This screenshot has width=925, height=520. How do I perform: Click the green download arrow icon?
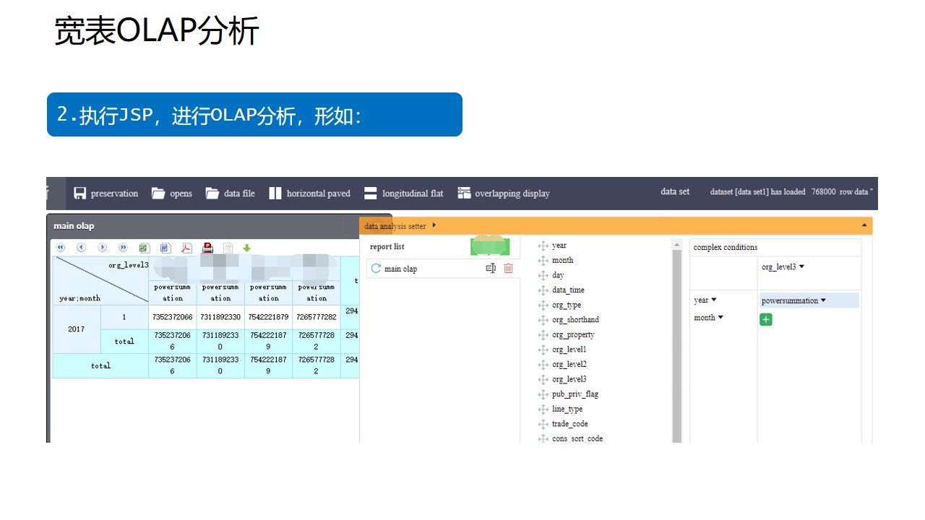click(246, 248)
